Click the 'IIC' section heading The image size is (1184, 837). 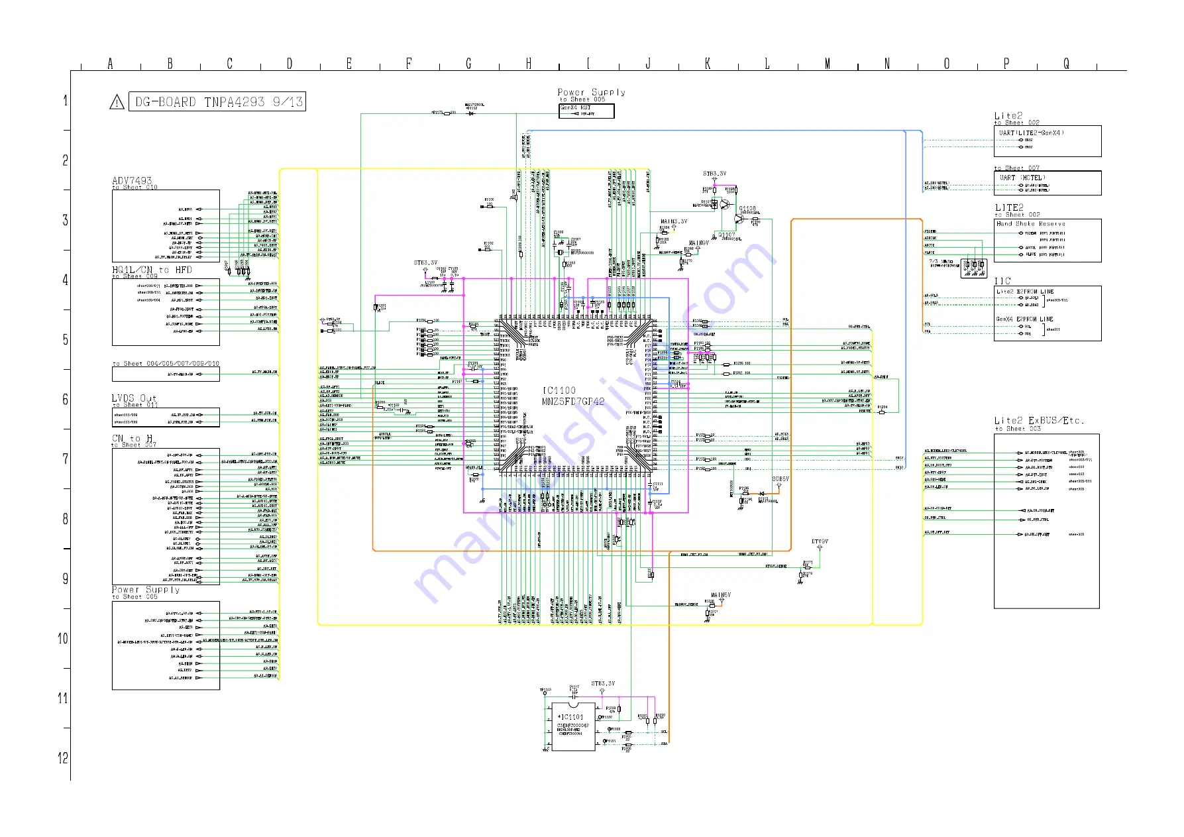(x=1002, y=281)
